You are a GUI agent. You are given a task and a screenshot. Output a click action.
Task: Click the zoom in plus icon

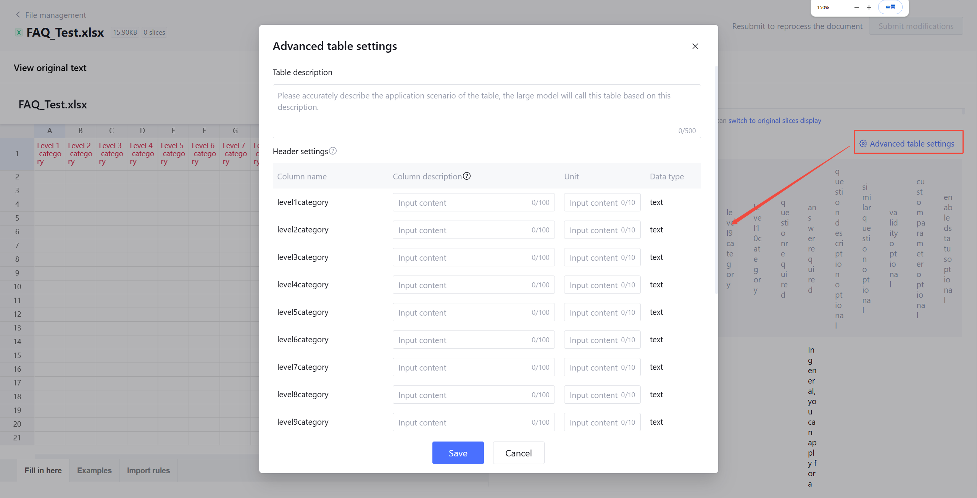tap(869, 7)
